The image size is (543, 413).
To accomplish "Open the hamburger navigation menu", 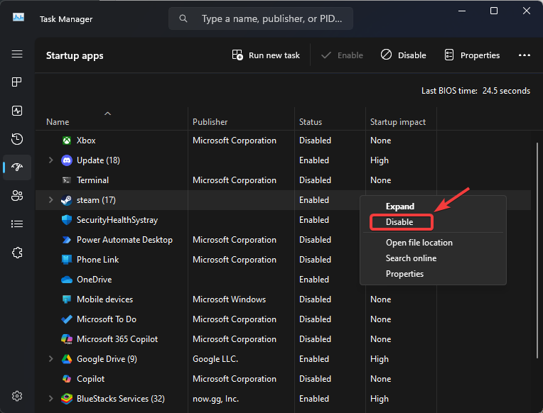I will 17,55.
